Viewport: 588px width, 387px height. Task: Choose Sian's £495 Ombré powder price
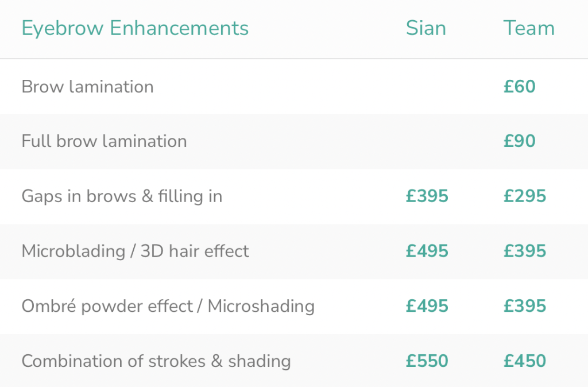pyautogui.click(x=427, y=306)
